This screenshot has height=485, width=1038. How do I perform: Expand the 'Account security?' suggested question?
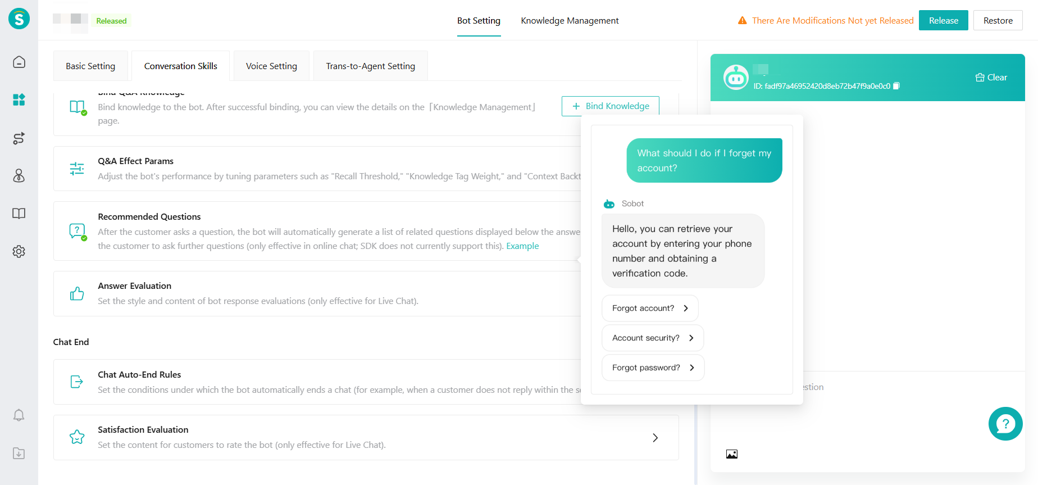coord(652,338)
